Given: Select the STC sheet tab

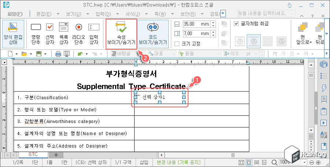Looking at the screenshot, I should [33, 155].
